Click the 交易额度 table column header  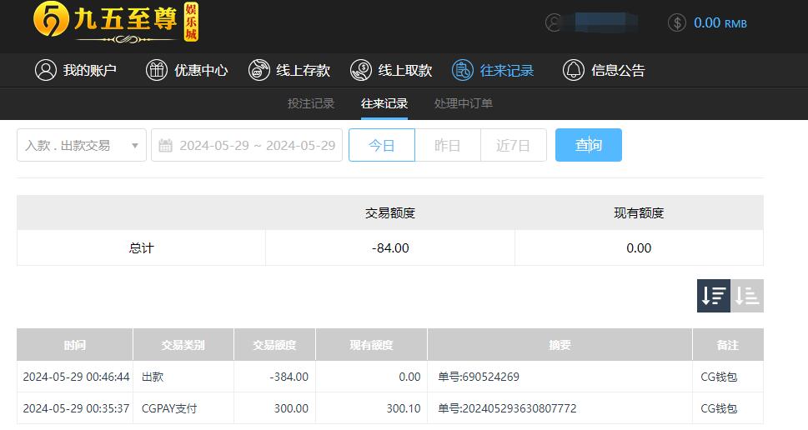click(274, 344)
